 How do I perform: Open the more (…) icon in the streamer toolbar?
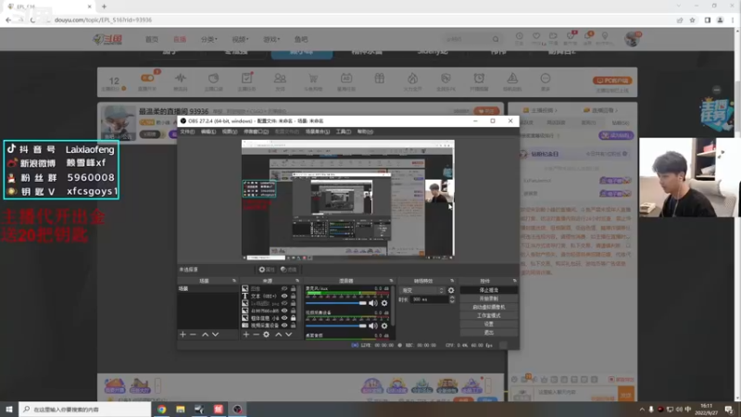(546, 79)
